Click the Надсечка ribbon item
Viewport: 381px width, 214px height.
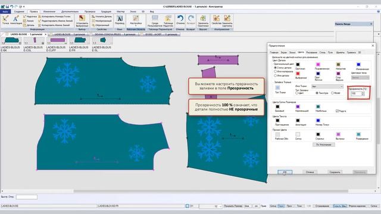point(30,17)
